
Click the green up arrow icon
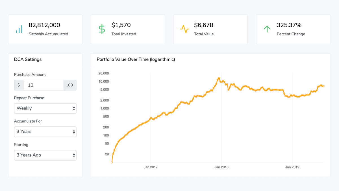267,29
